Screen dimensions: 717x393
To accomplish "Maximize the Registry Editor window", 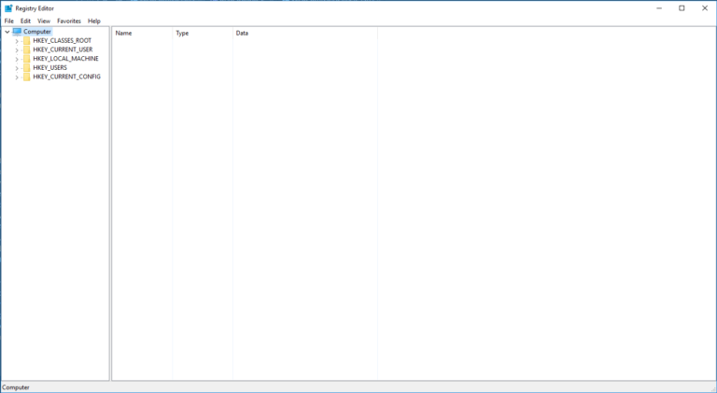I will coord(682,8).
